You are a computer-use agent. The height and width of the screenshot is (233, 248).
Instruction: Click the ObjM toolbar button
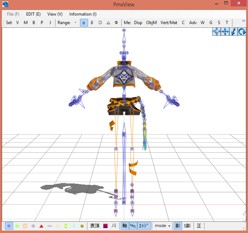click(151, 23)
